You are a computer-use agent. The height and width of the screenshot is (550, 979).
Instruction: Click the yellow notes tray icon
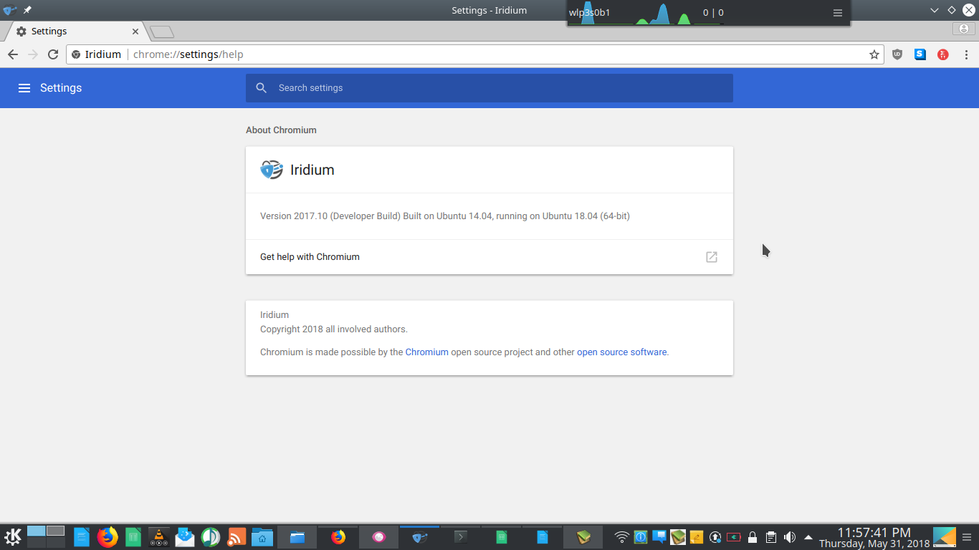pos(697,537)
